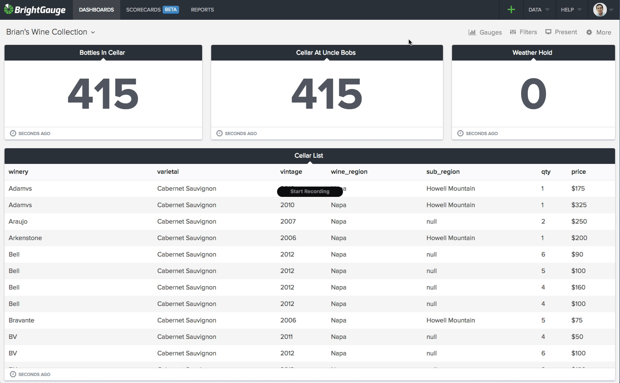Open the green plus add menu
This screenshot has height=383, width=620.
(511, 9)
